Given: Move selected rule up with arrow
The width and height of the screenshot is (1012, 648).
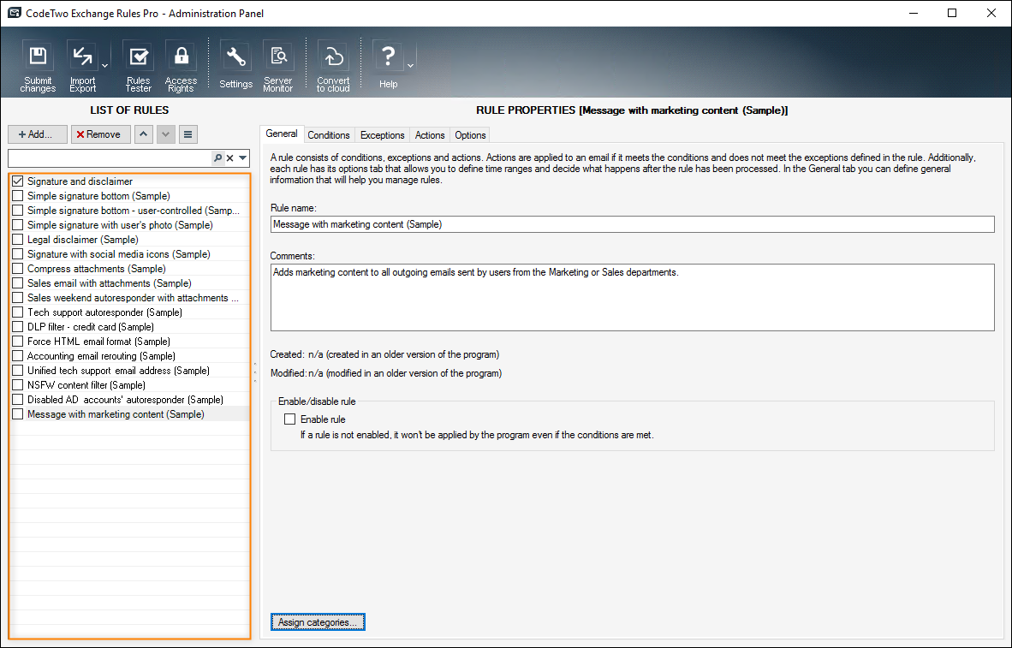Looking at the screenshot, I should coord(143,134).
